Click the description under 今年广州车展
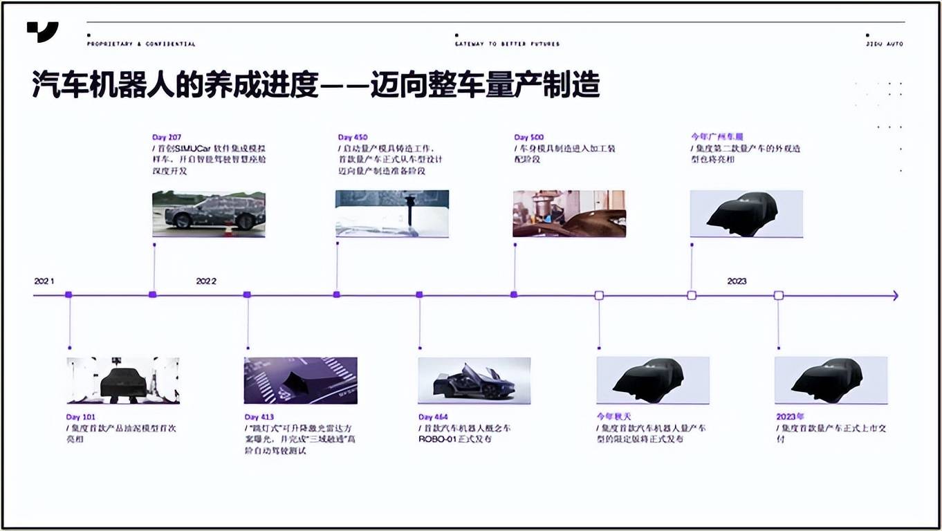The width and height of the screenshot is (942, 531). [746, 153]
